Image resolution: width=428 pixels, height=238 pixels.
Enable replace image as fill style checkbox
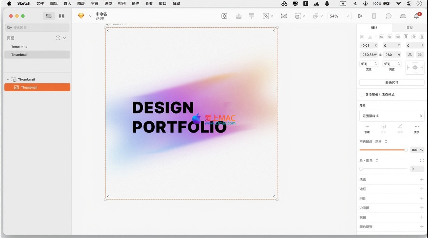click(x=362, y=95)
